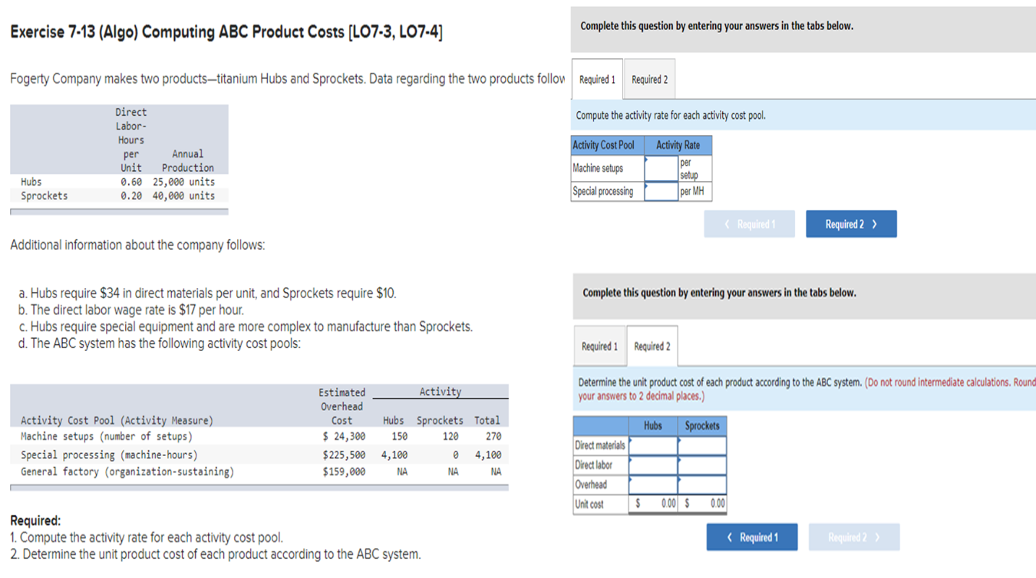Click the Special processing activity rate field
1036x578 pixels.
(661, 191)
